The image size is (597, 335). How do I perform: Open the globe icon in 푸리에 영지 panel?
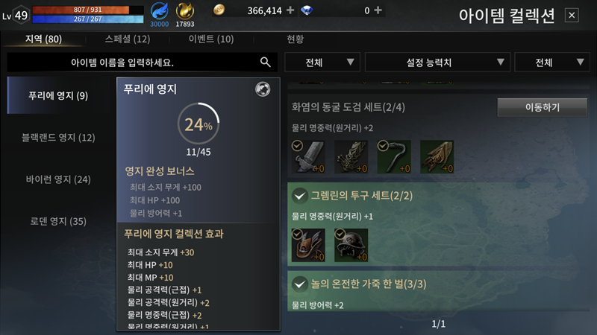click(x=263, y=89)
